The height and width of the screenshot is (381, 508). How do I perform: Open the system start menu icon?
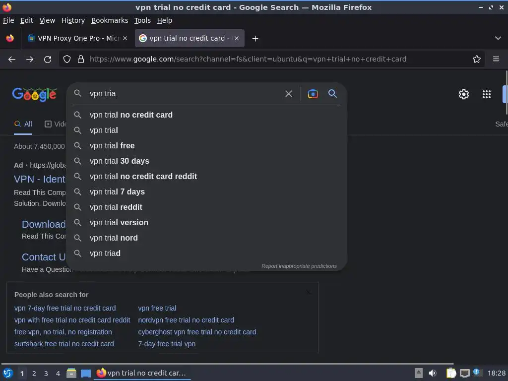(8, 373)
